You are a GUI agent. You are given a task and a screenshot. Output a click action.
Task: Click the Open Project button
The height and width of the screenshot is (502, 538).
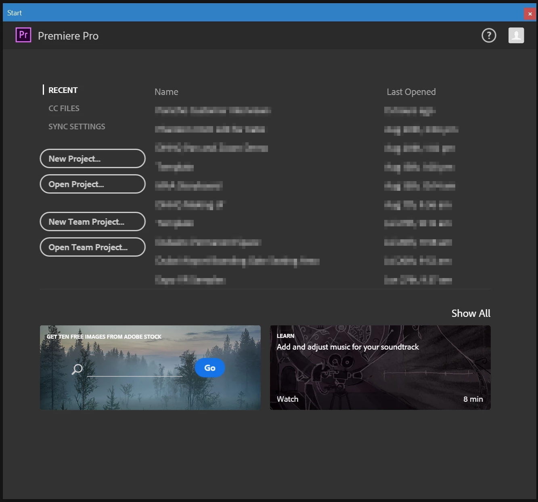click(92, 184)
